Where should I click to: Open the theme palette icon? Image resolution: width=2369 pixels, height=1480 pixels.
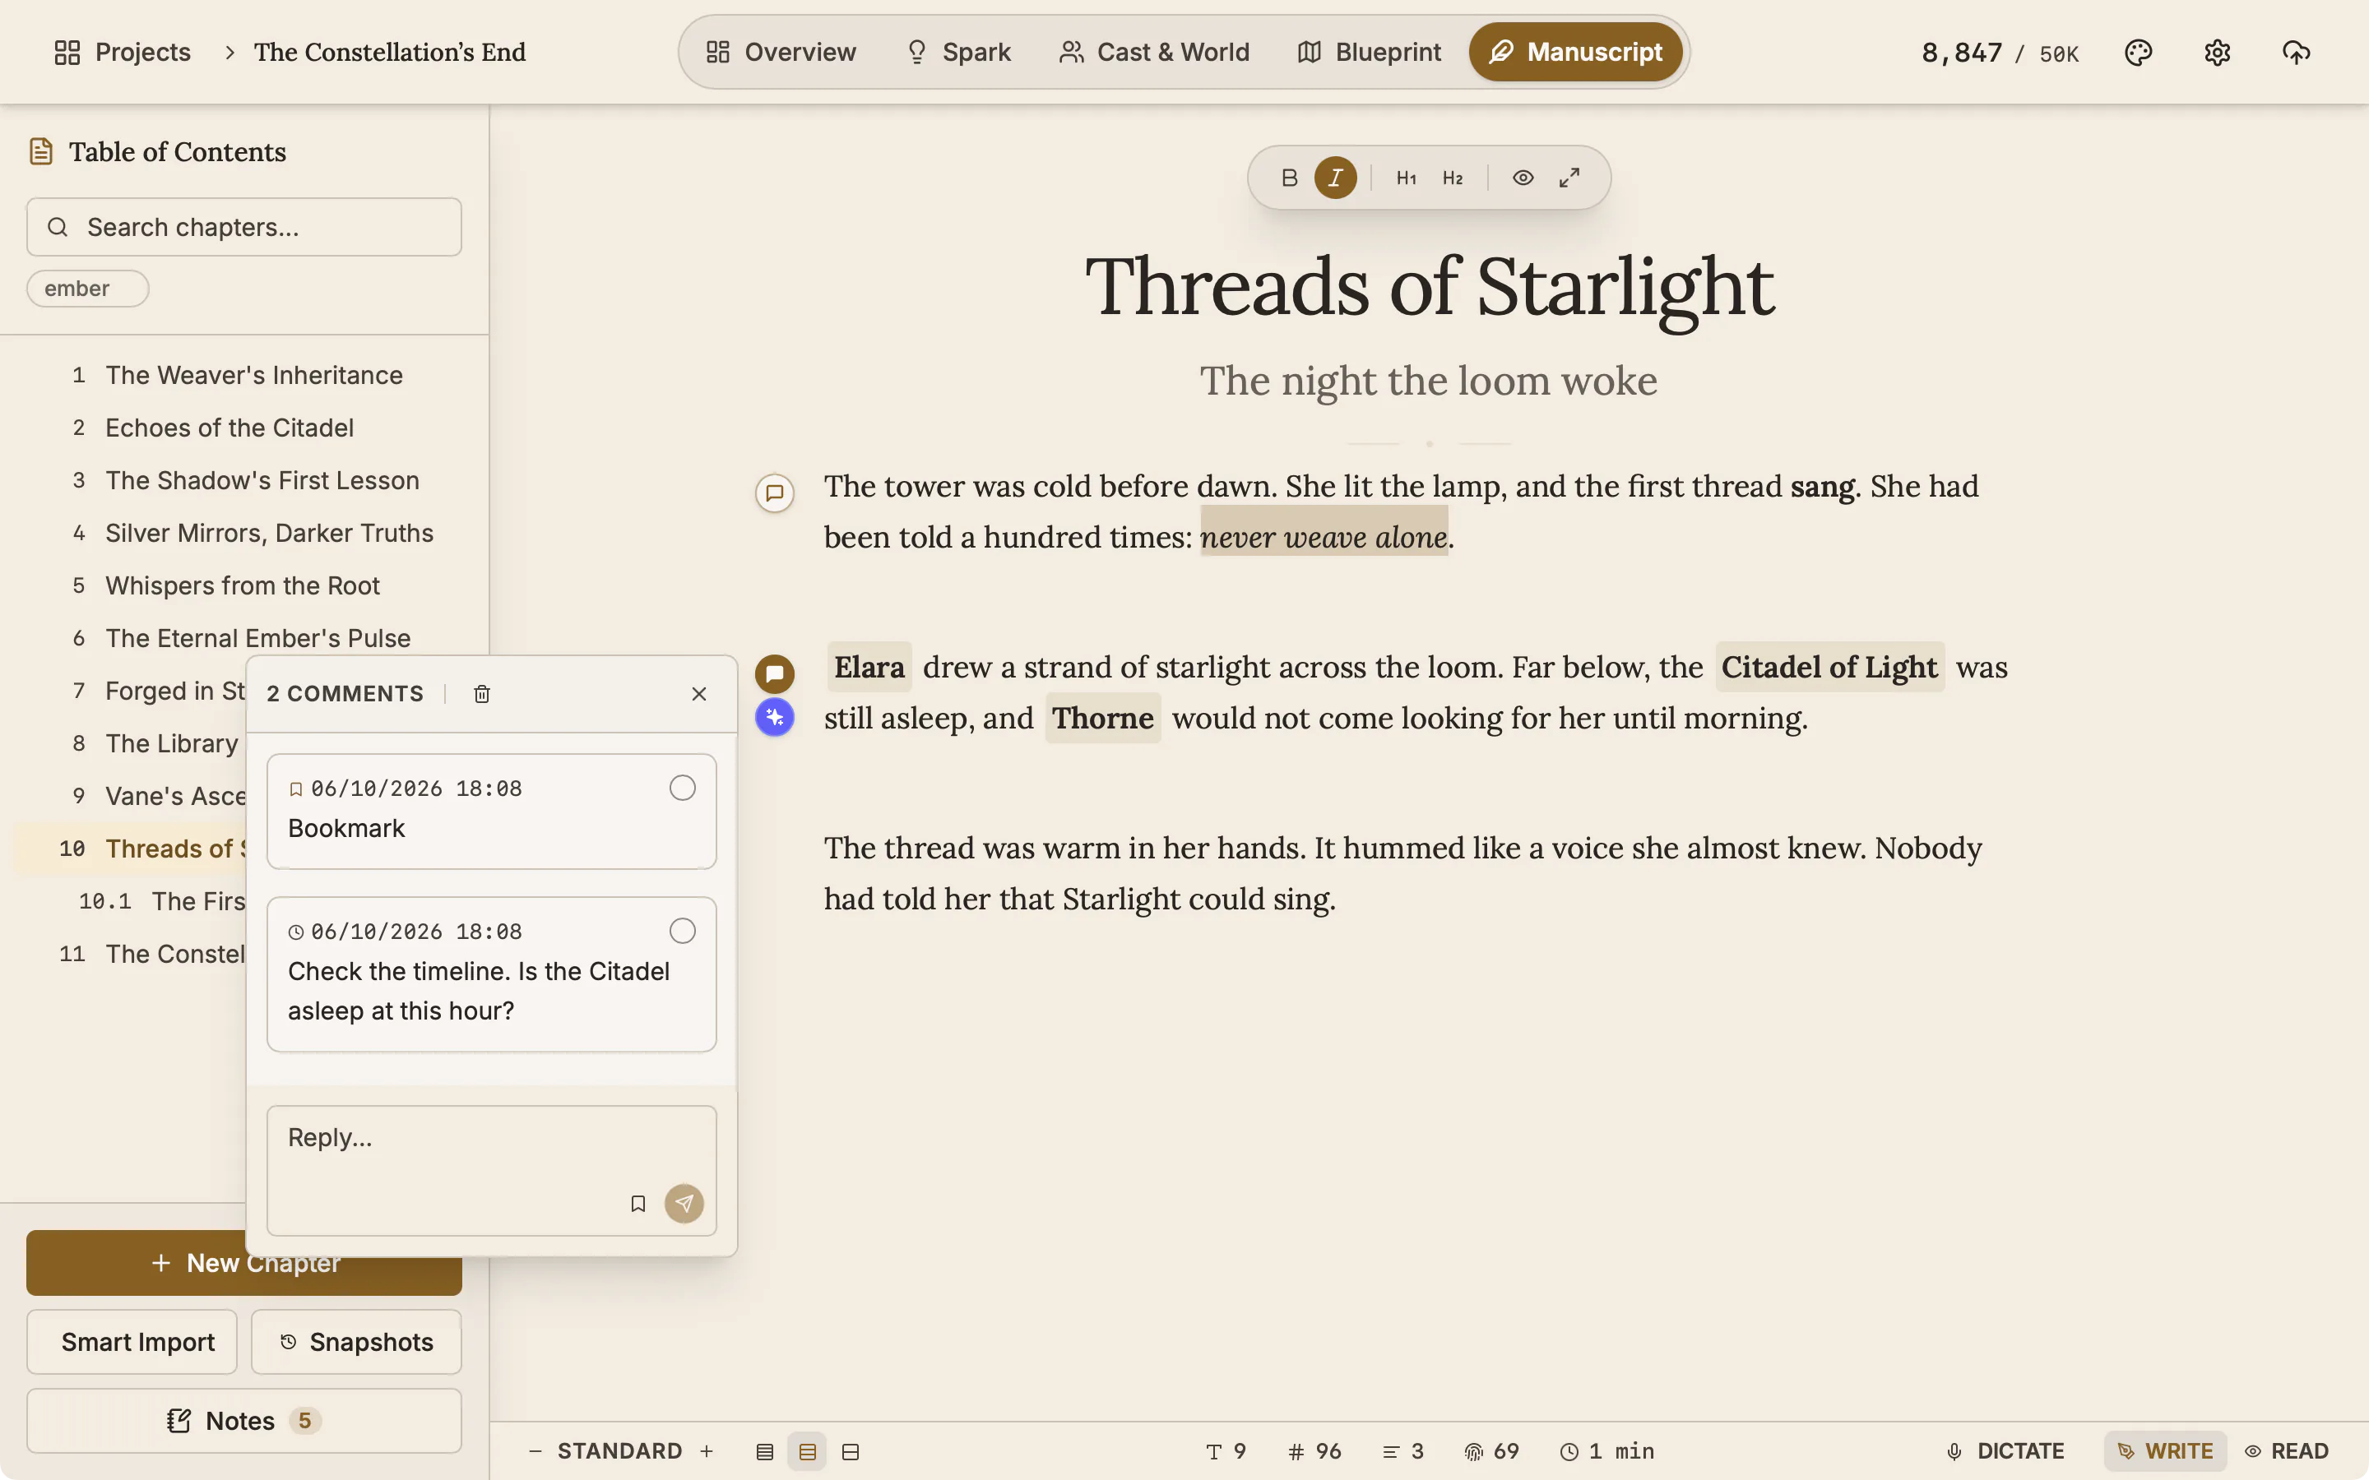2138,52
